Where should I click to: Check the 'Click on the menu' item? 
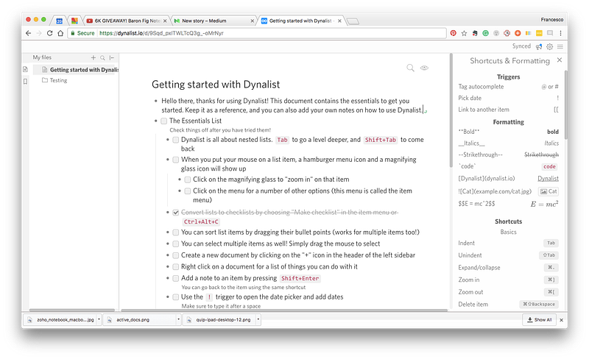point(188,191)
